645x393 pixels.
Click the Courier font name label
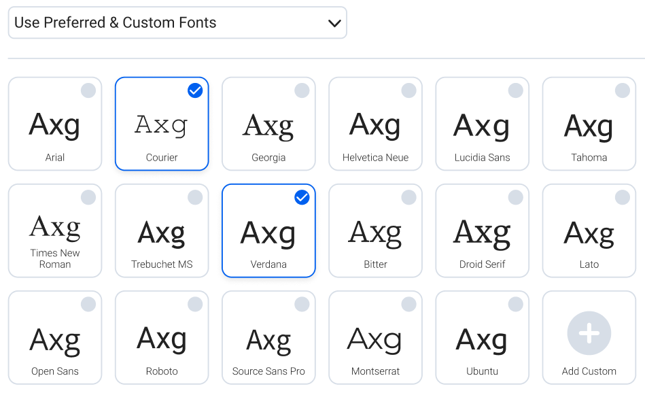[162, 157]
